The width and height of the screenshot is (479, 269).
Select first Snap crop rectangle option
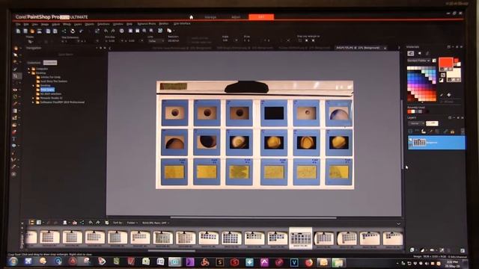299,40
